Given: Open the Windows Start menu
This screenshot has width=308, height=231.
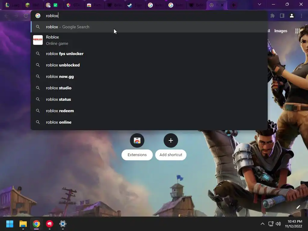Looking at the screenshot, I should coord(10,224).
